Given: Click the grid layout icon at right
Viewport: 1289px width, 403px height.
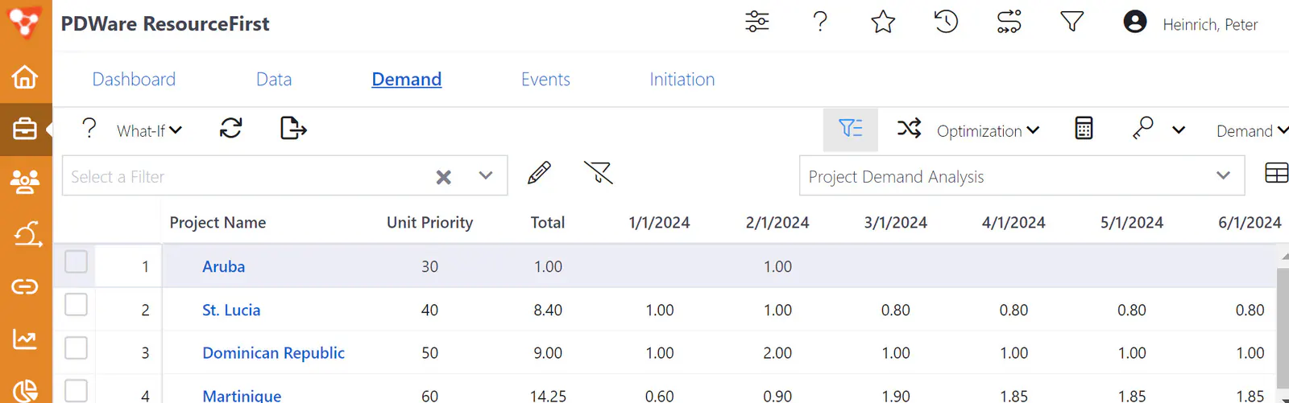Looking at the screenshot, I should coord(1277,173).
